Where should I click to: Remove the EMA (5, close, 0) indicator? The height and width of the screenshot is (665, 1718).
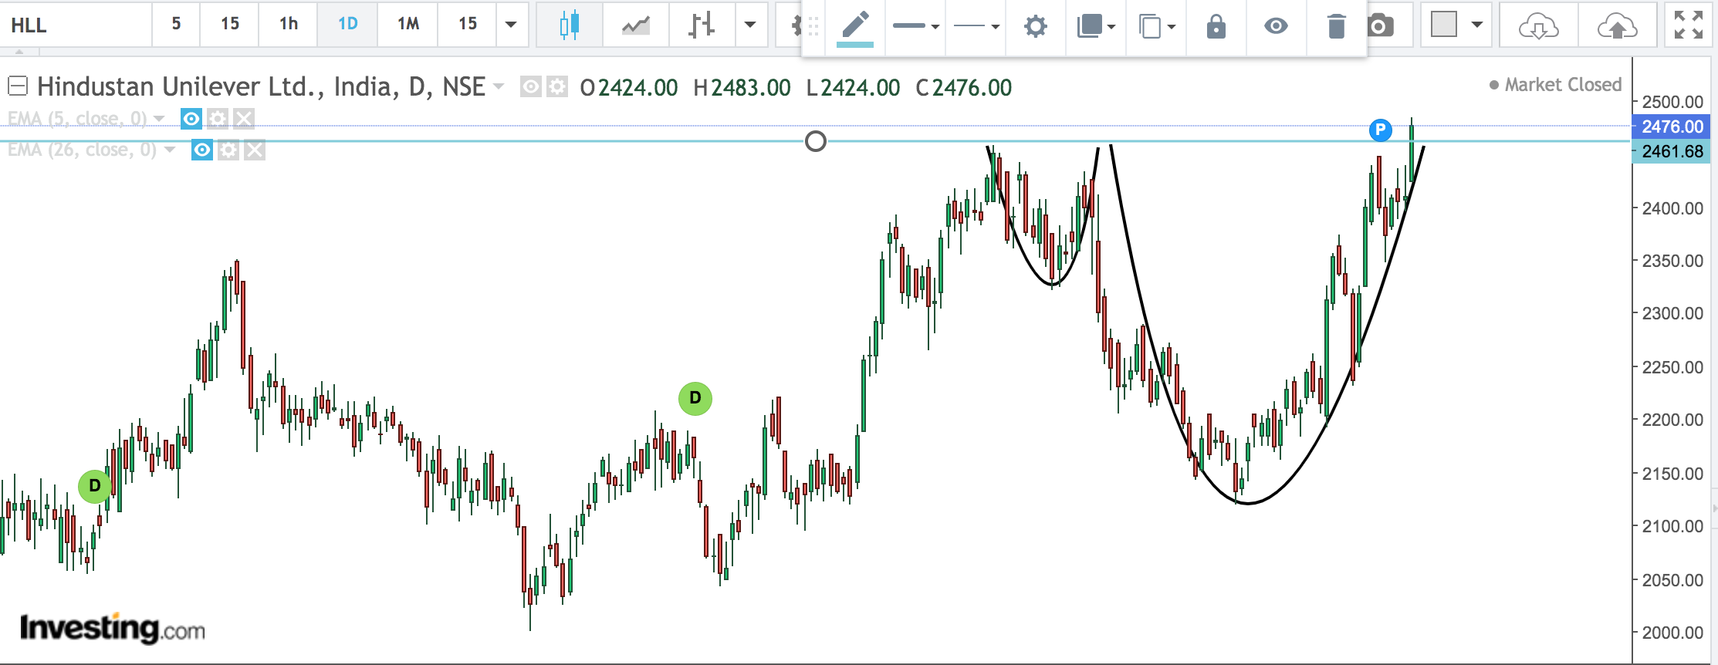pos(244,119)
